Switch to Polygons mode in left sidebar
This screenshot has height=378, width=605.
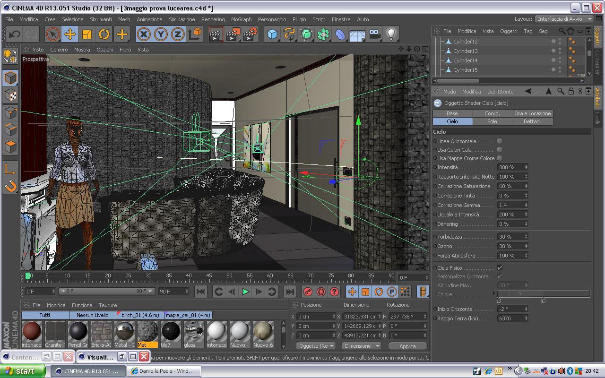[x=10, y=147]
